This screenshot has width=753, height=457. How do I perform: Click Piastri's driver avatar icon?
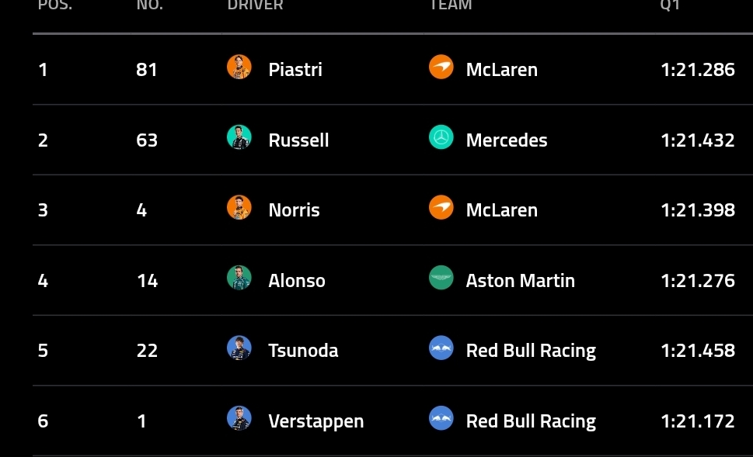coord(239,68)
